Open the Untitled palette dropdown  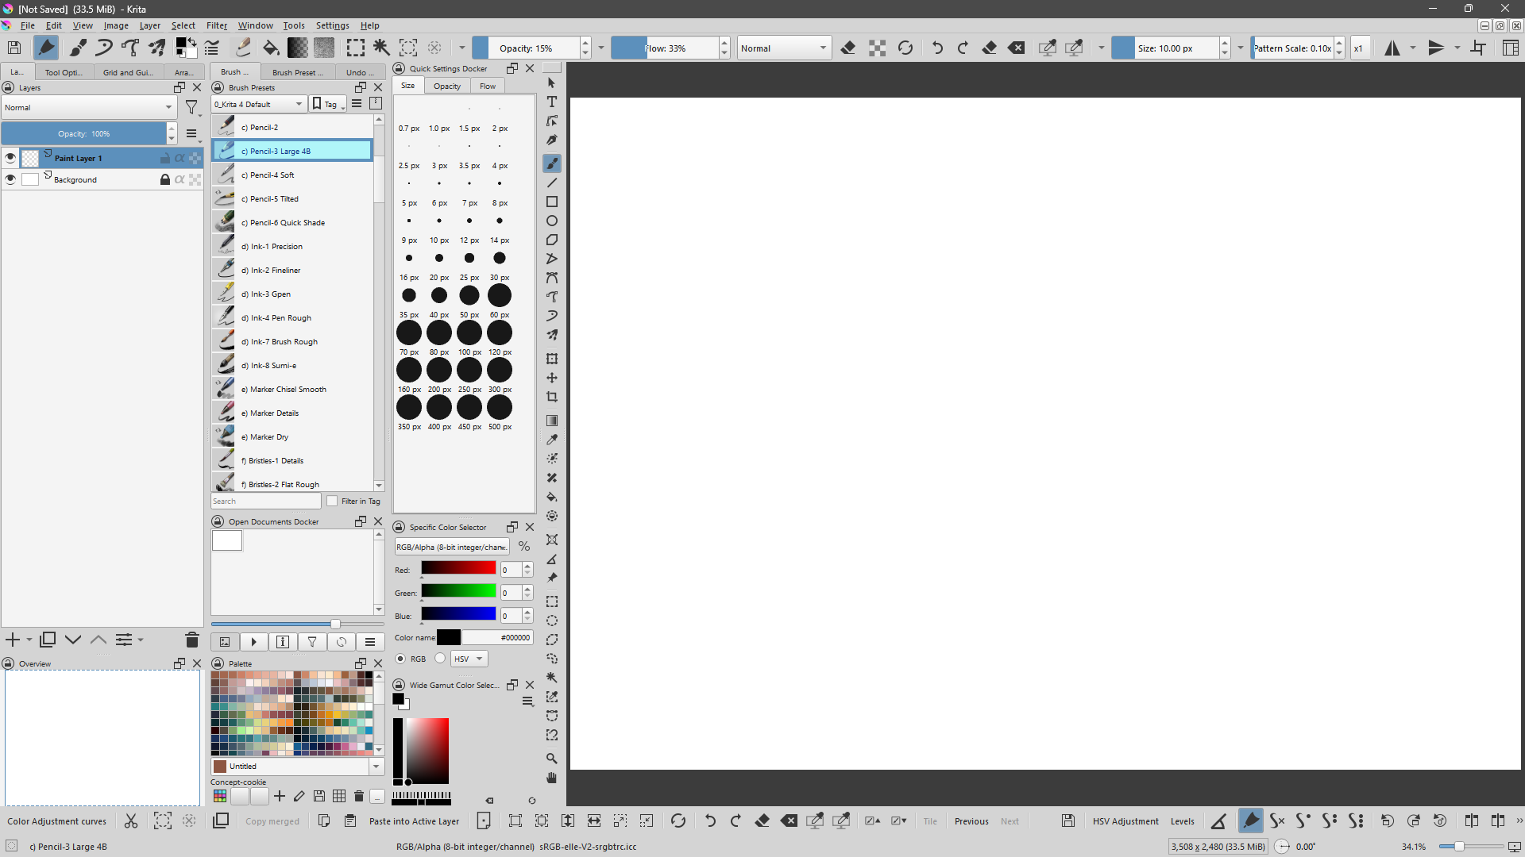(x=376, y=767)
